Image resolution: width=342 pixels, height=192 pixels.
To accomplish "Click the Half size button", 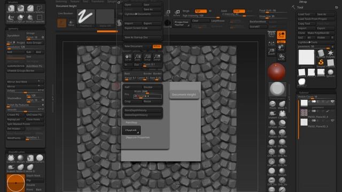I will tap(133, 87).
